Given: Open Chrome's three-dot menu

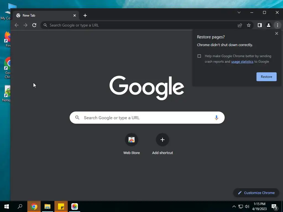Looking at the screenshot, I should [x=277, y=25].
